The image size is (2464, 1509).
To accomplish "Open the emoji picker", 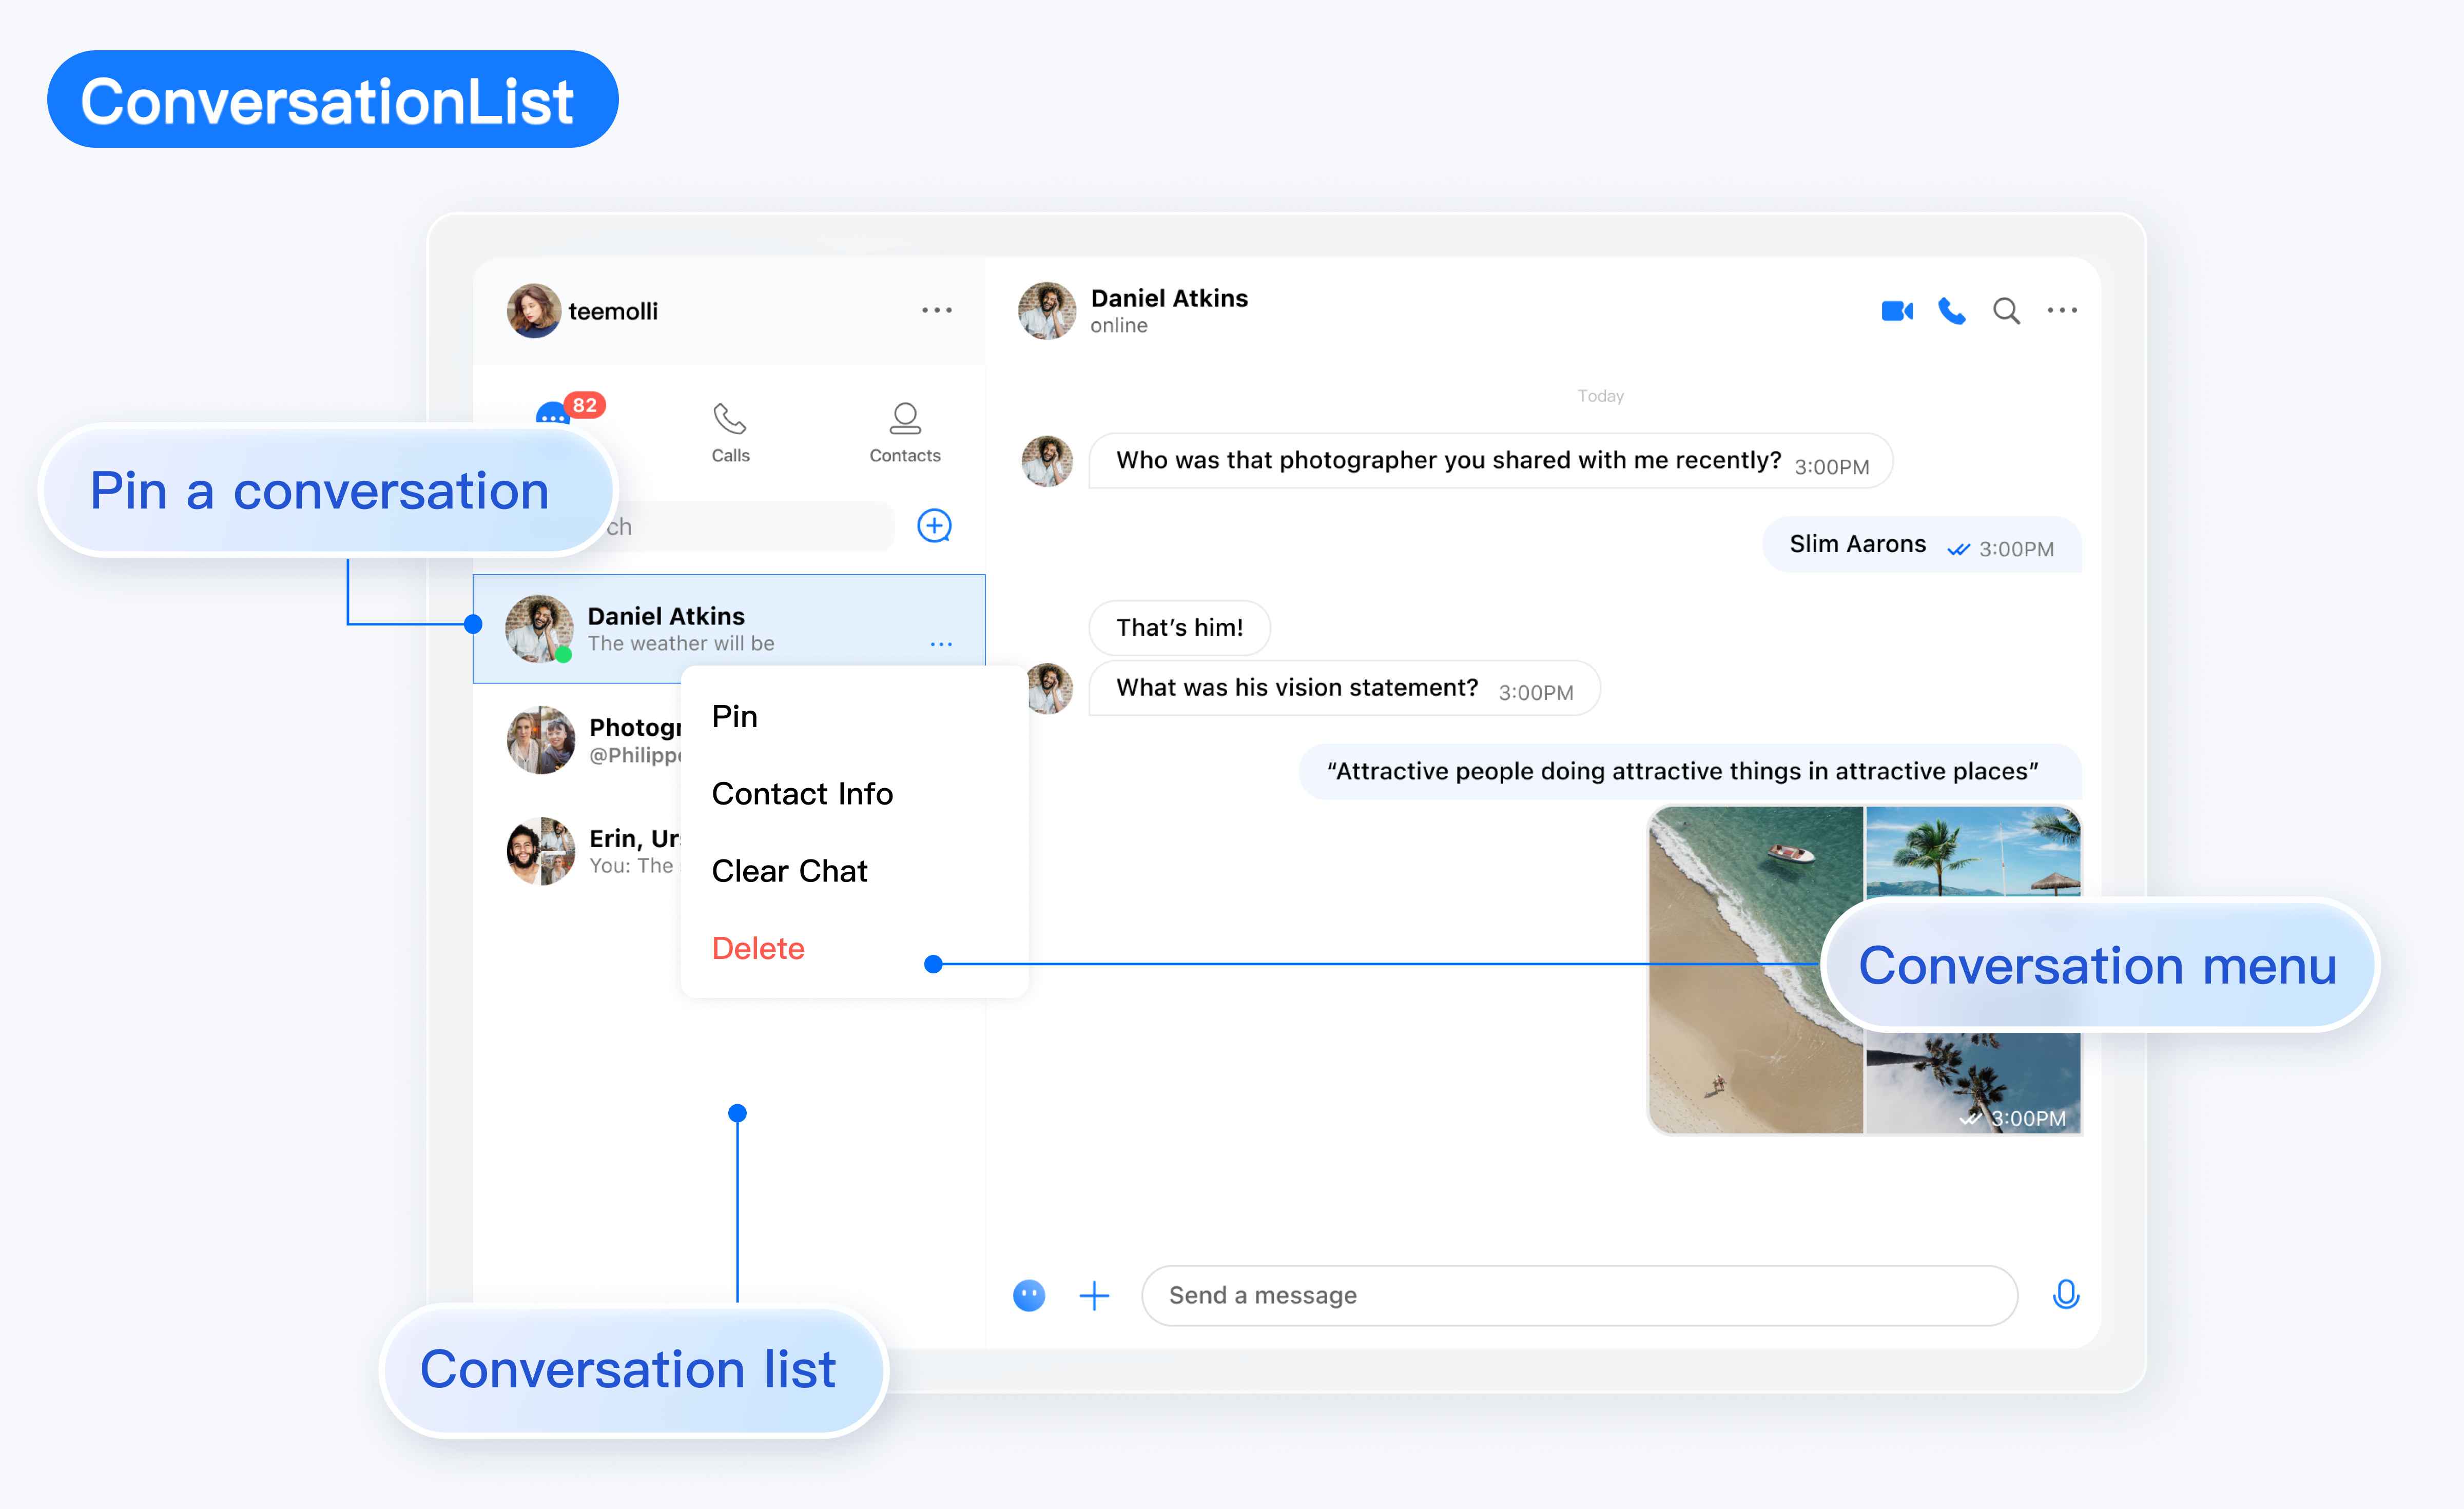I will (x=1029, y=1295).
